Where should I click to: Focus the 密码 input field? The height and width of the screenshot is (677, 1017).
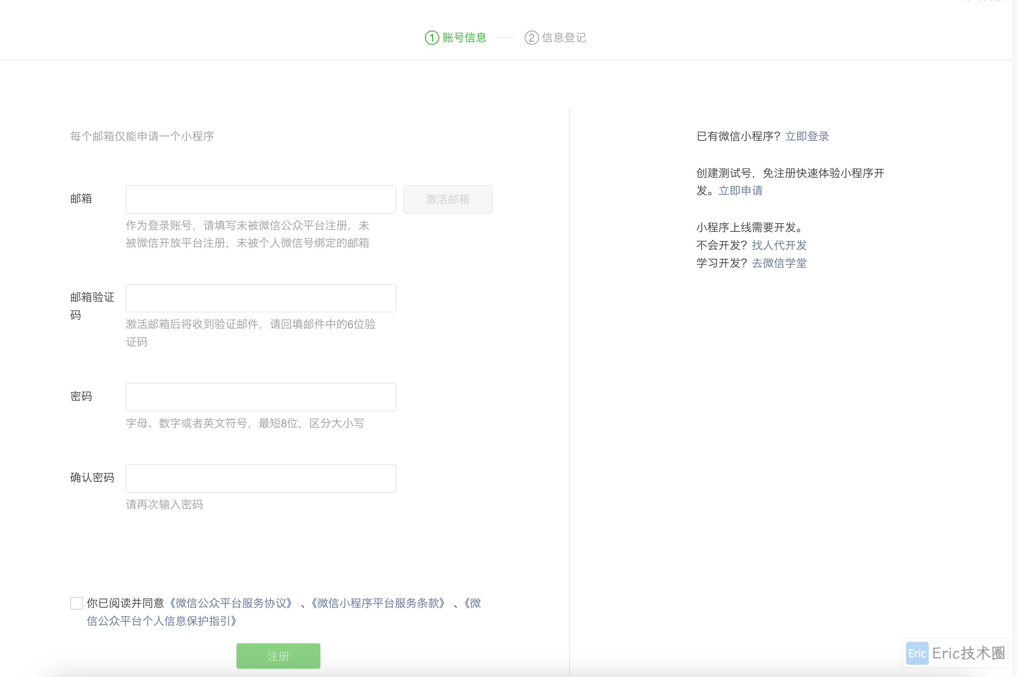261,397
